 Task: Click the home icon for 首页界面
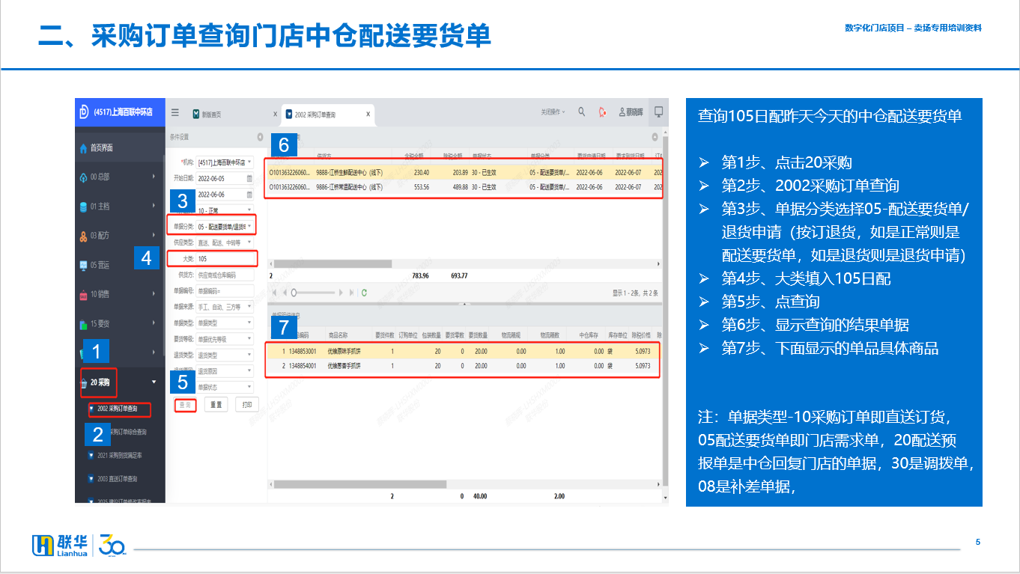pyautogui.click(x=84, y=148)
